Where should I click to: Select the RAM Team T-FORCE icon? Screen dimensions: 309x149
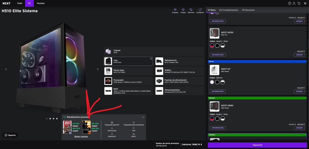[x=108, y=91]
